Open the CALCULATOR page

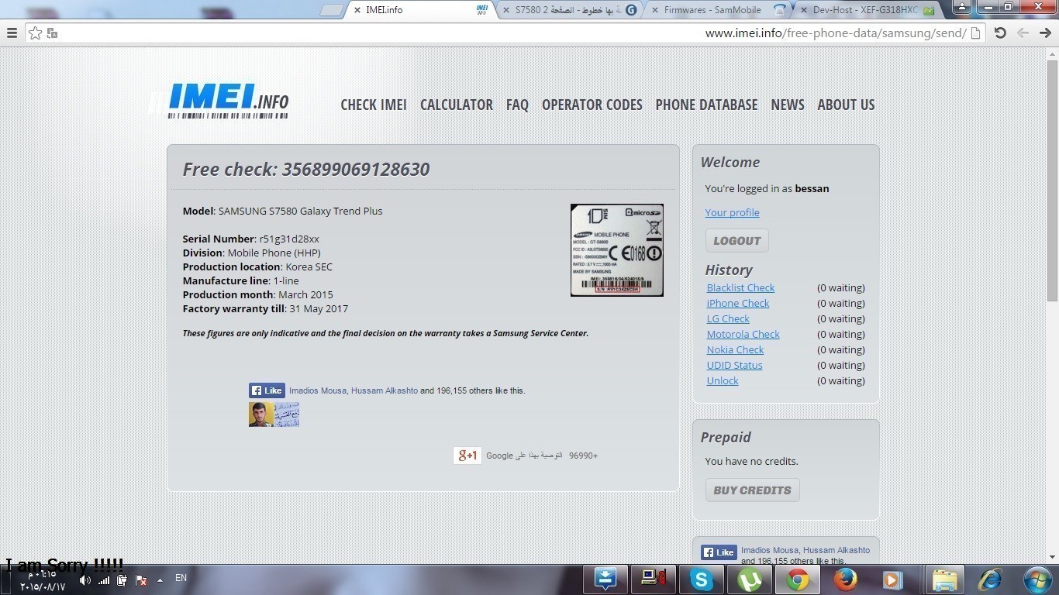[457, 105]
